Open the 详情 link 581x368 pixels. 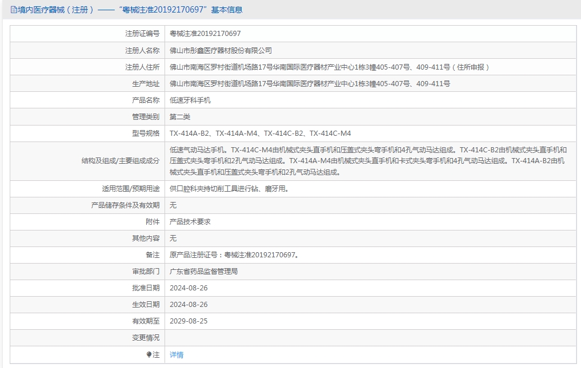point(177,354)
